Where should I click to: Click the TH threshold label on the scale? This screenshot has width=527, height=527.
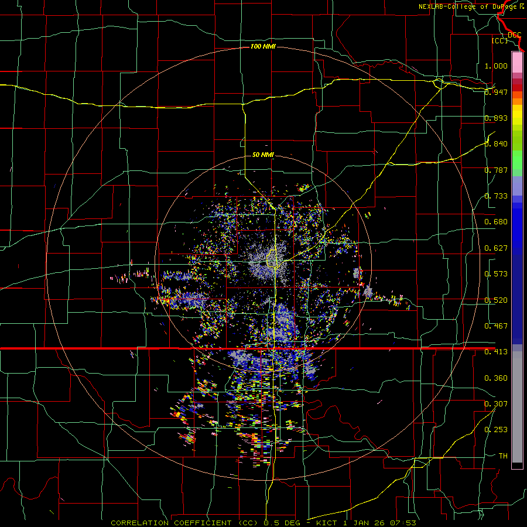point(503,456)
